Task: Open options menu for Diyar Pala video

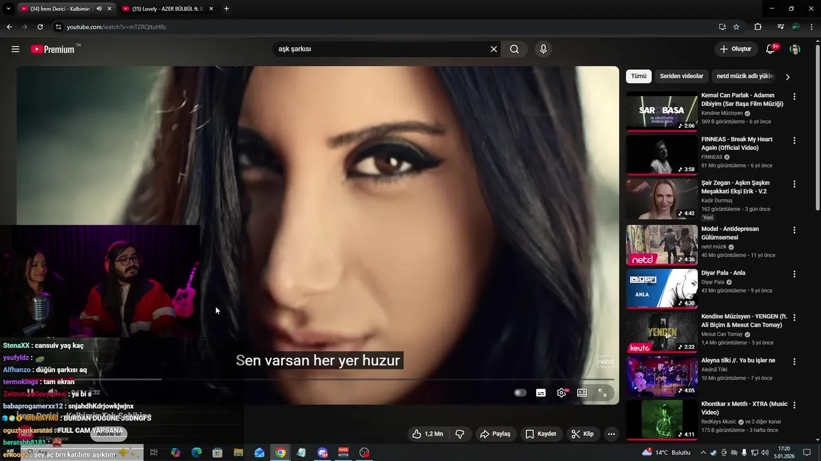Action: point(795,273)
